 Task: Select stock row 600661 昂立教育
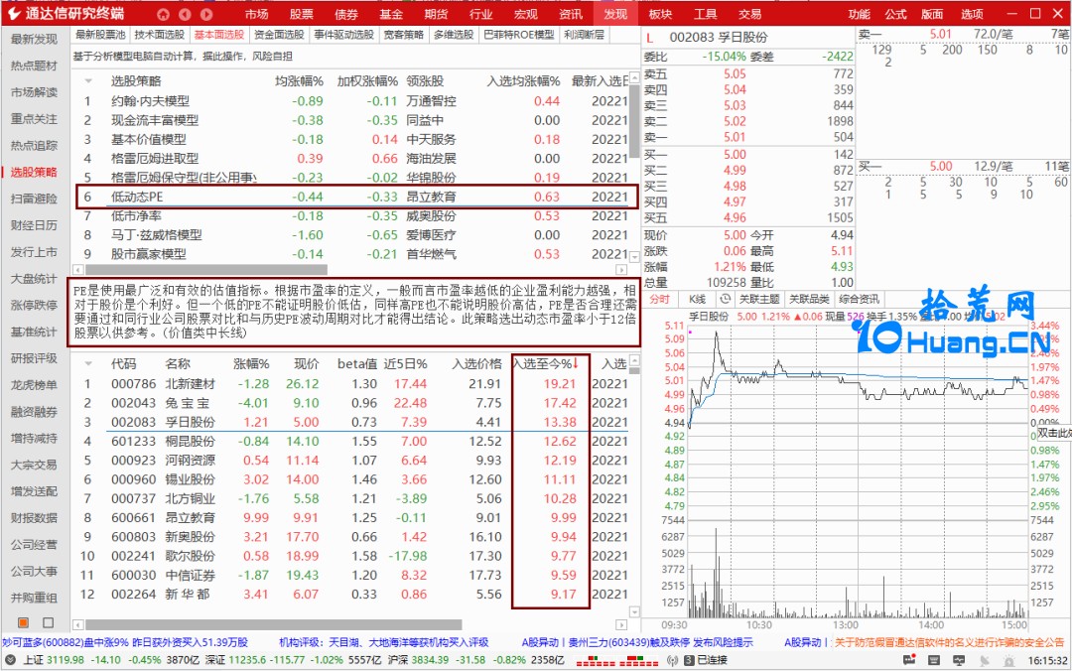pyautogui.click(x=355, y=518)
